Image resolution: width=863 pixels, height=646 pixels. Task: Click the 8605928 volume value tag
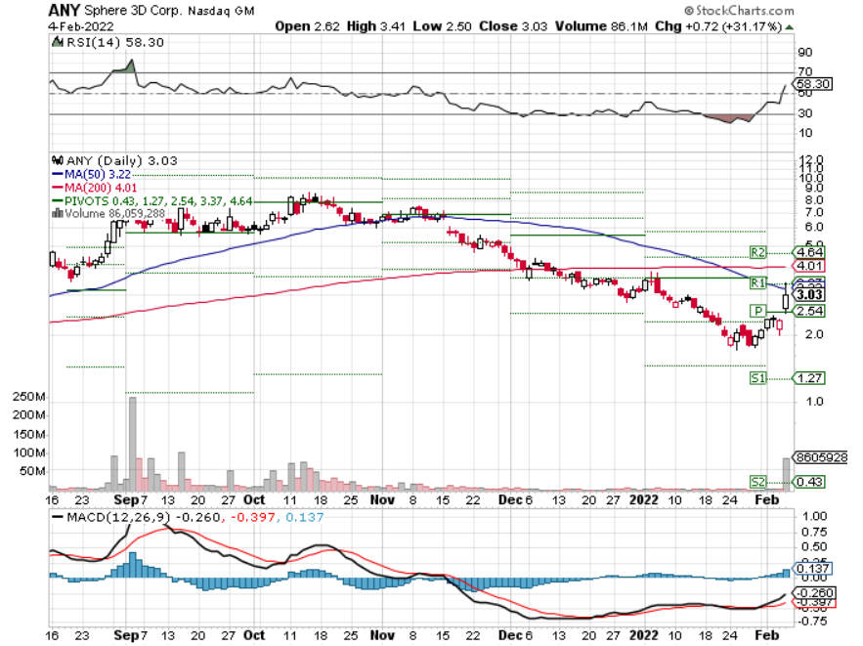pos(820,457)
